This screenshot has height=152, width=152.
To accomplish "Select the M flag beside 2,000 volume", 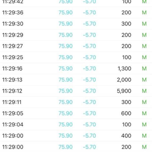I will tap(144, 80).
